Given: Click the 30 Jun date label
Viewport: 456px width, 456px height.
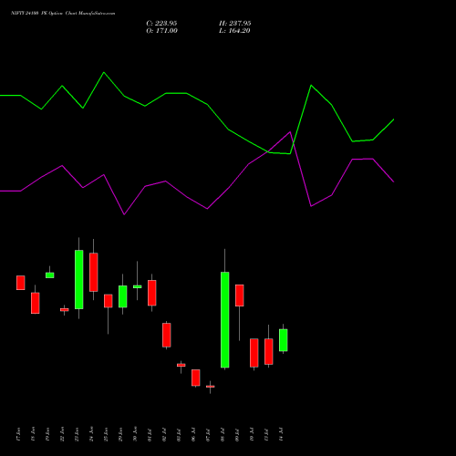Looking at the screenshot, I should [135, 434].
